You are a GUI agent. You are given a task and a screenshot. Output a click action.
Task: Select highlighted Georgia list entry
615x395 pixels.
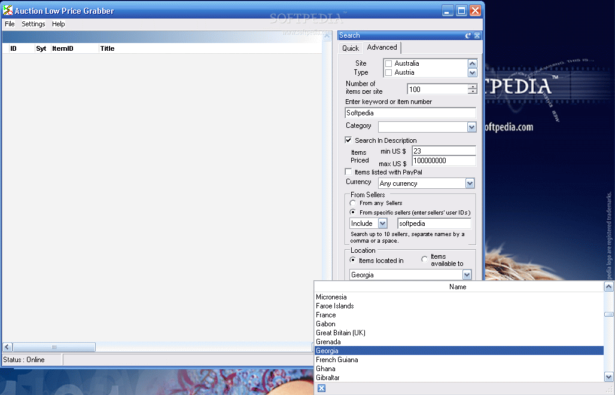[x=459, y=351]
